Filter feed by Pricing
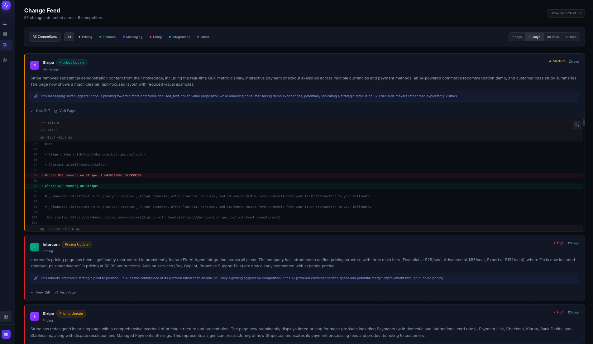The width and height of the screenshot is (593, 344). [85, 37]
